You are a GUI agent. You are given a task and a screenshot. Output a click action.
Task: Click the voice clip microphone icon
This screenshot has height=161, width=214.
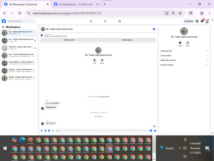point(42,131)
